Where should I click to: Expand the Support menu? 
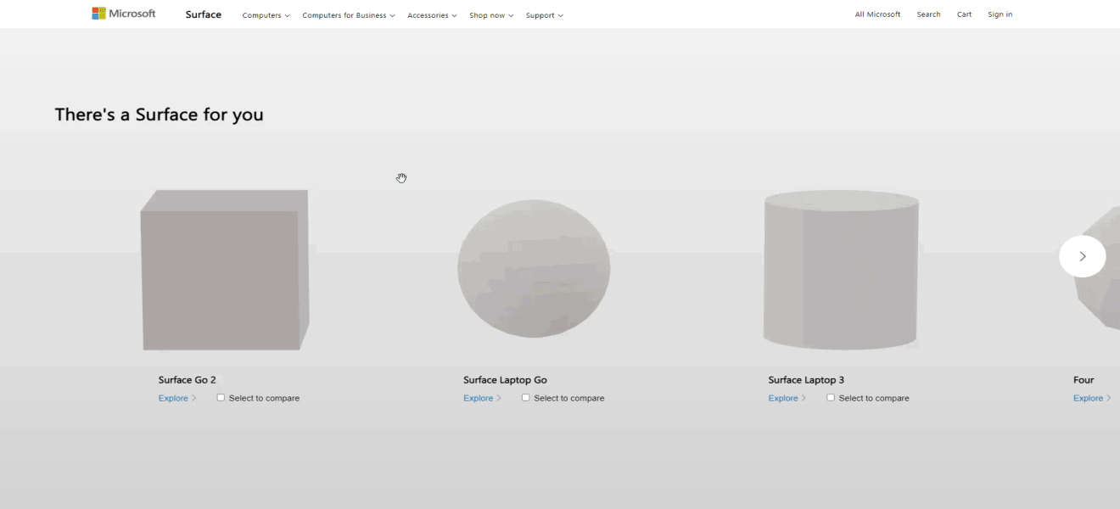pyautogui.click(x=544, y=15)
